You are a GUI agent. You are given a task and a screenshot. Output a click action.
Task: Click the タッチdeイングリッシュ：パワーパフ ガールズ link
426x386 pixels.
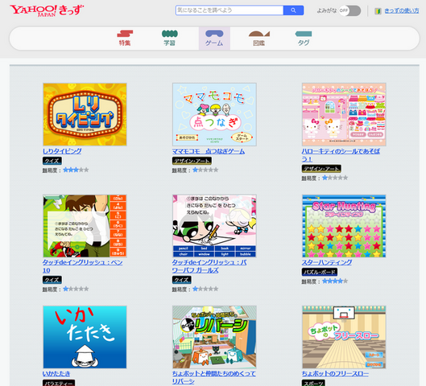[209, 266]
